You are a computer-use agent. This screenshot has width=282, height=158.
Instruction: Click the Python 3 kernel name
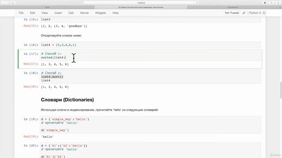[255, 13]
